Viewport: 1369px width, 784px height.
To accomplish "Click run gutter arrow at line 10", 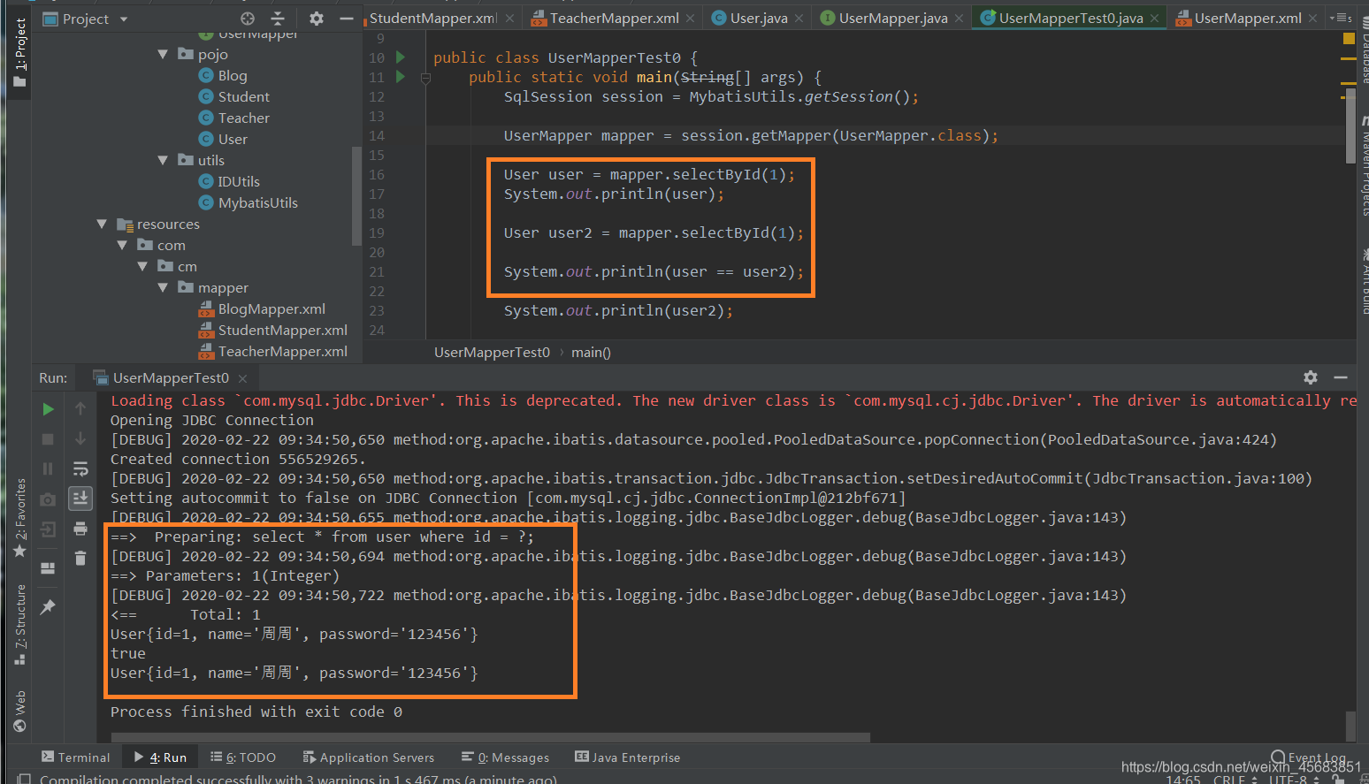I will 401,57.
